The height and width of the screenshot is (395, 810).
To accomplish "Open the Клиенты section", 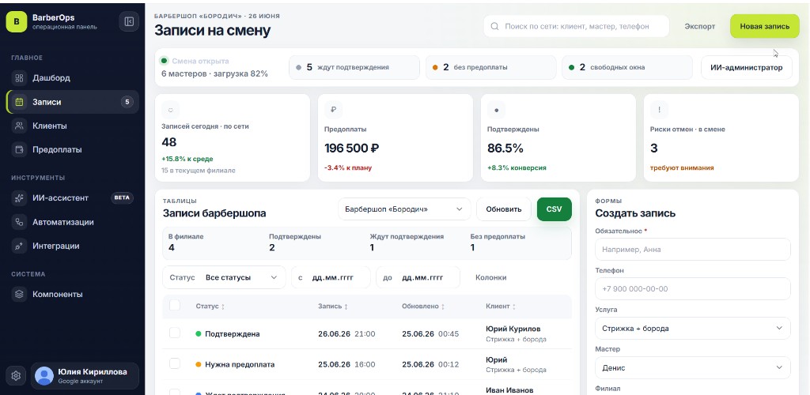I will (x=72, y=126).
